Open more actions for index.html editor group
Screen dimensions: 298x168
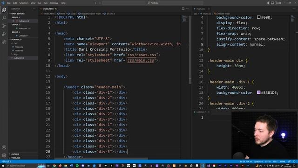pyautogui.click(x=187, y=9)
